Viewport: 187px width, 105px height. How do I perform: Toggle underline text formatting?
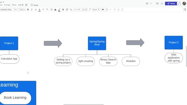[36, 10]
